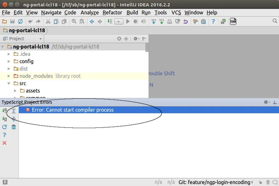Toggle tool window buttons icon at bottom-left
The height and width of the screenshot is (186, 279).
5,182
